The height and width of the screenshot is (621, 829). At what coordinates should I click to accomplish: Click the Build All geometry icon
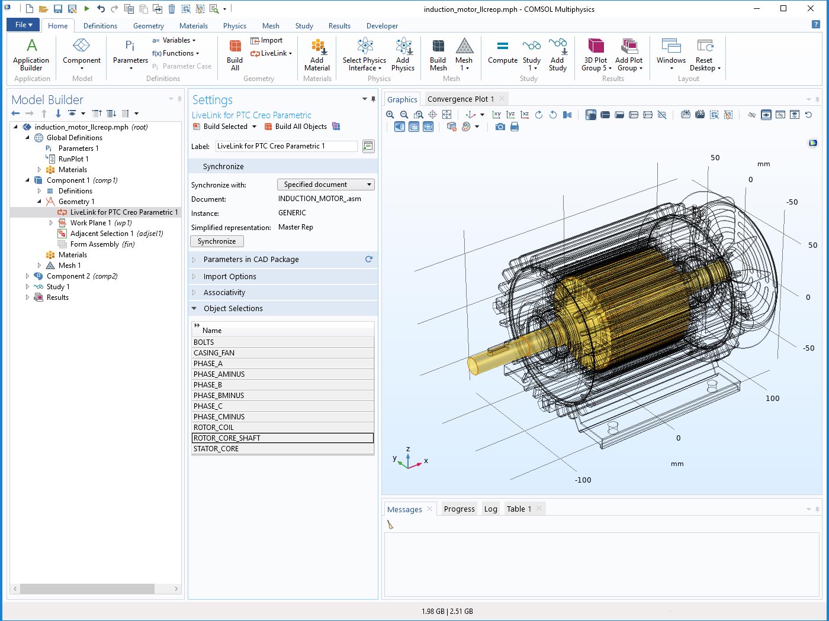(x=234, y=54)
